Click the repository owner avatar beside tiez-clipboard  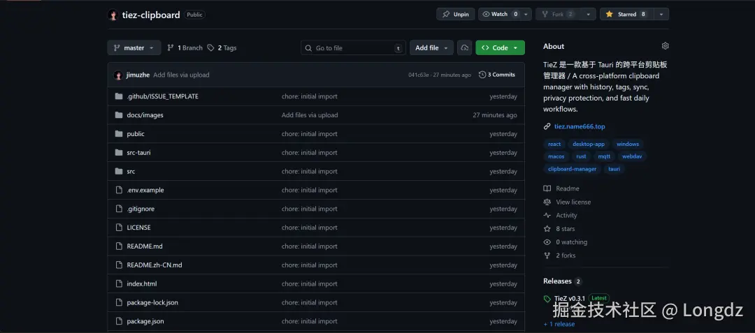pos(113,15)
